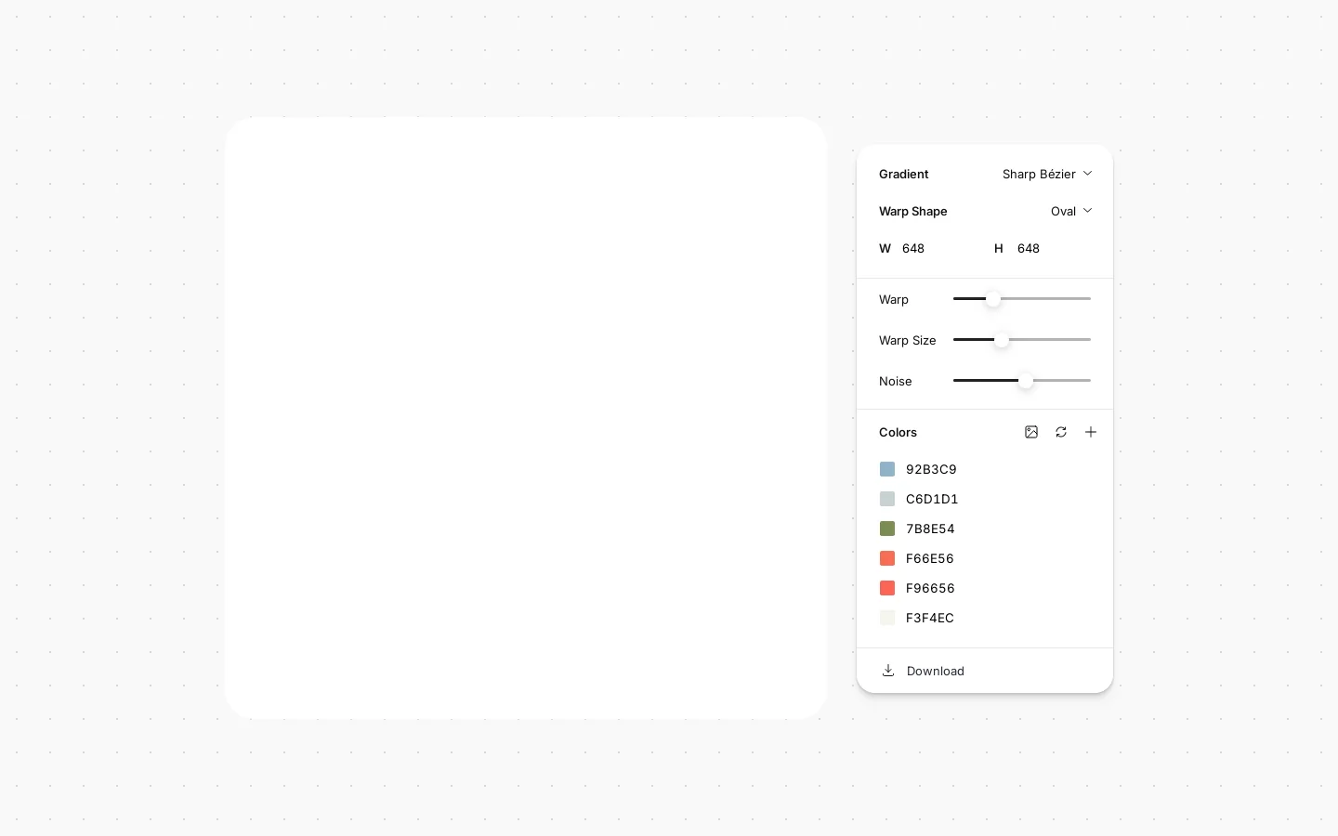The width and height of the screenshot is (1338, 836).
Task: Click the randomize colors refresh icon
Action: [1061, 432]
